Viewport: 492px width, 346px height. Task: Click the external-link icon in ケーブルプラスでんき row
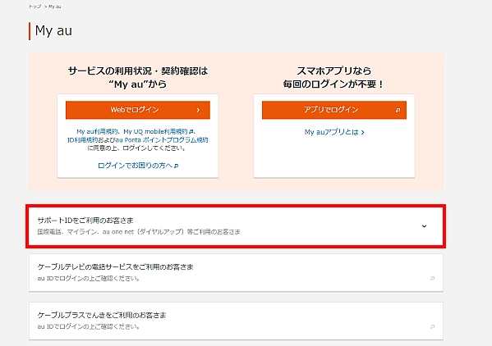point(432,326)
